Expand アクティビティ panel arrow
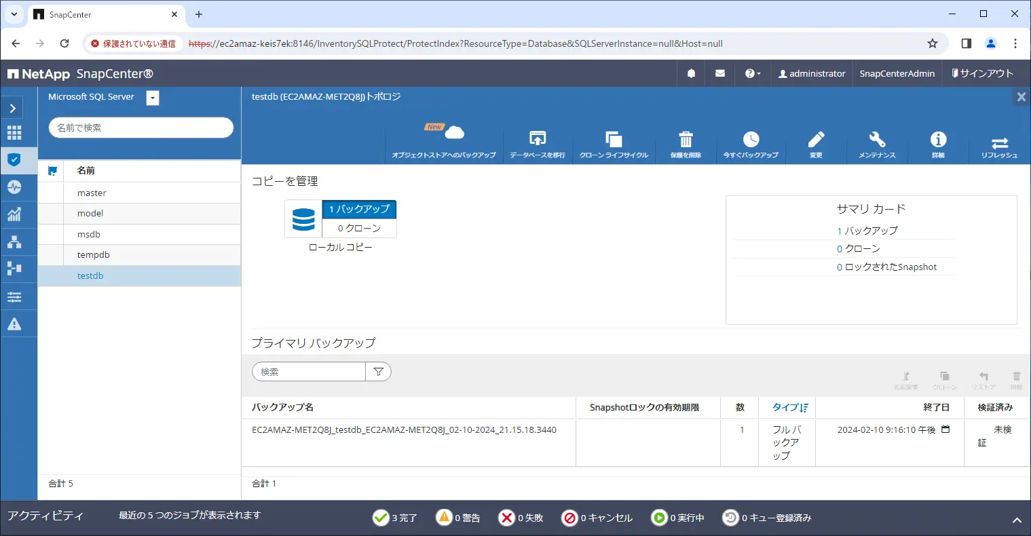1031x536 pixels. (1017, 520)
